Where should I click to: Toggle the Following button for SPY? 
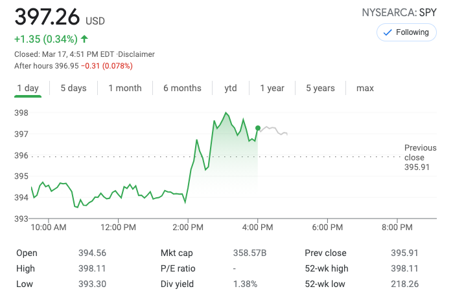(406, 32)
